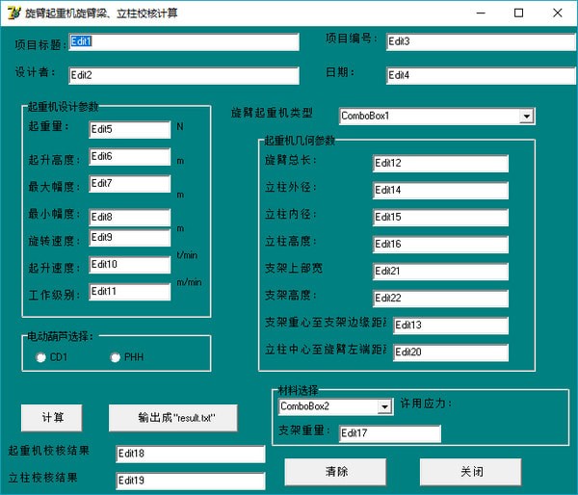Click the 立柱外径 Edit14 input
This screenshot has height=495, width=578.
[440, 190]
